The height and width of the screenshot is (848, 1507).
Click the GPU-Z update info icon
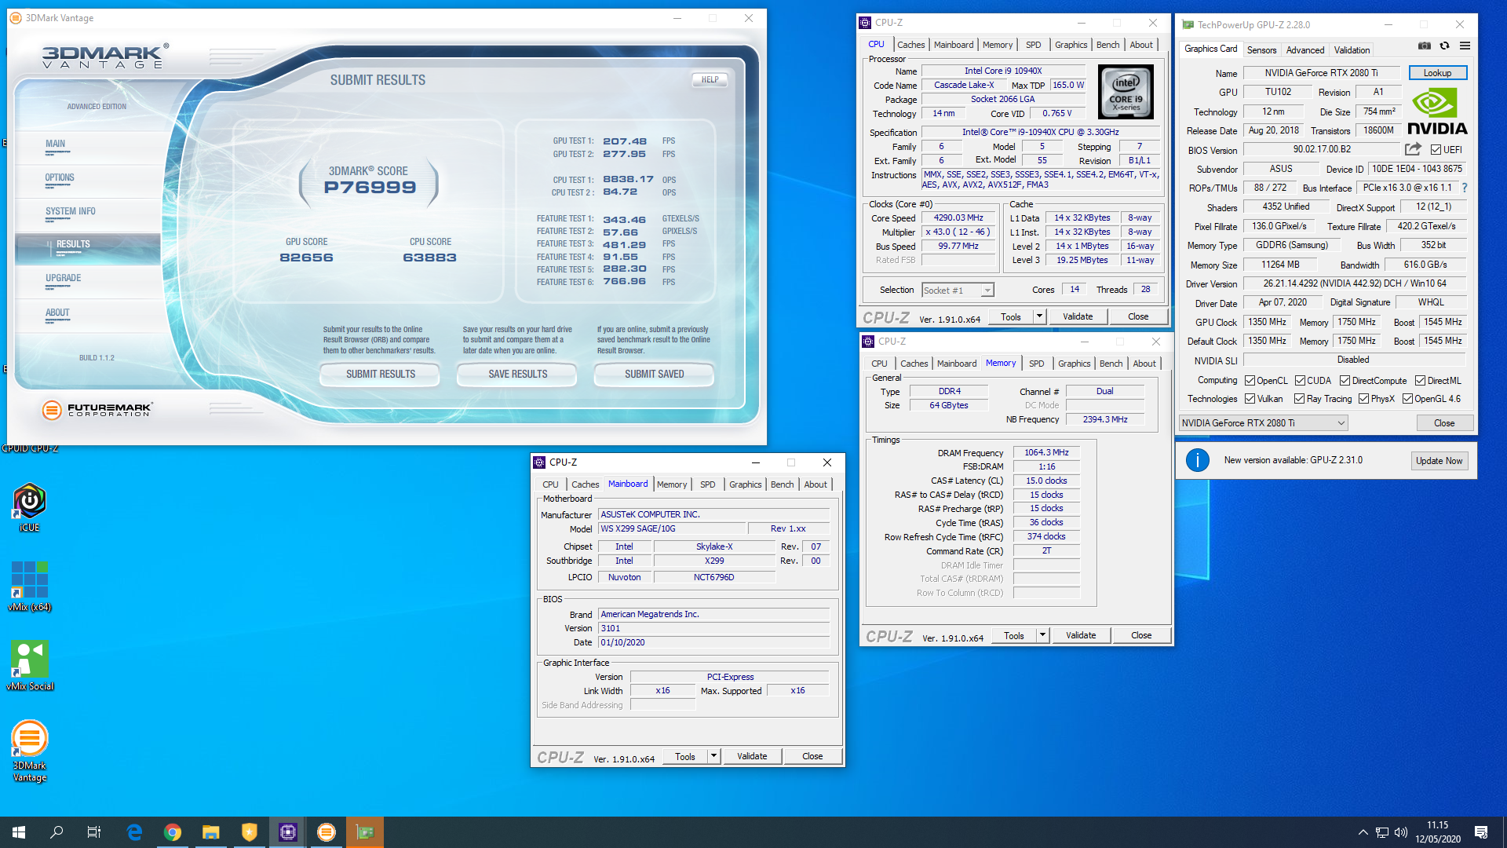1197,460
